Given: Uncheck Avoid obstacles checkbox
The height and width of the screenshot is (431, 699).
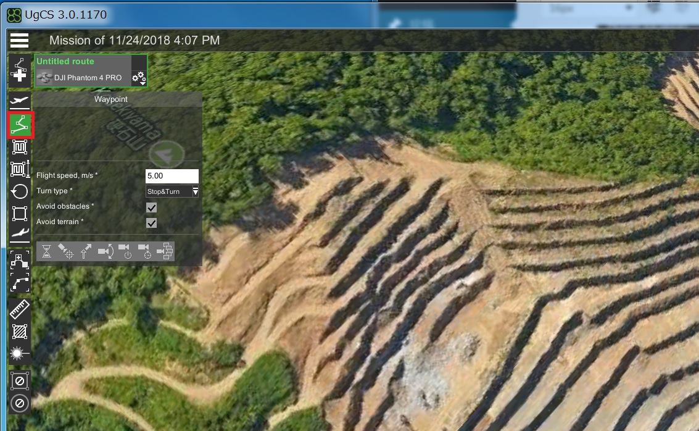Looking at the screenshot, I should (151, 207).
